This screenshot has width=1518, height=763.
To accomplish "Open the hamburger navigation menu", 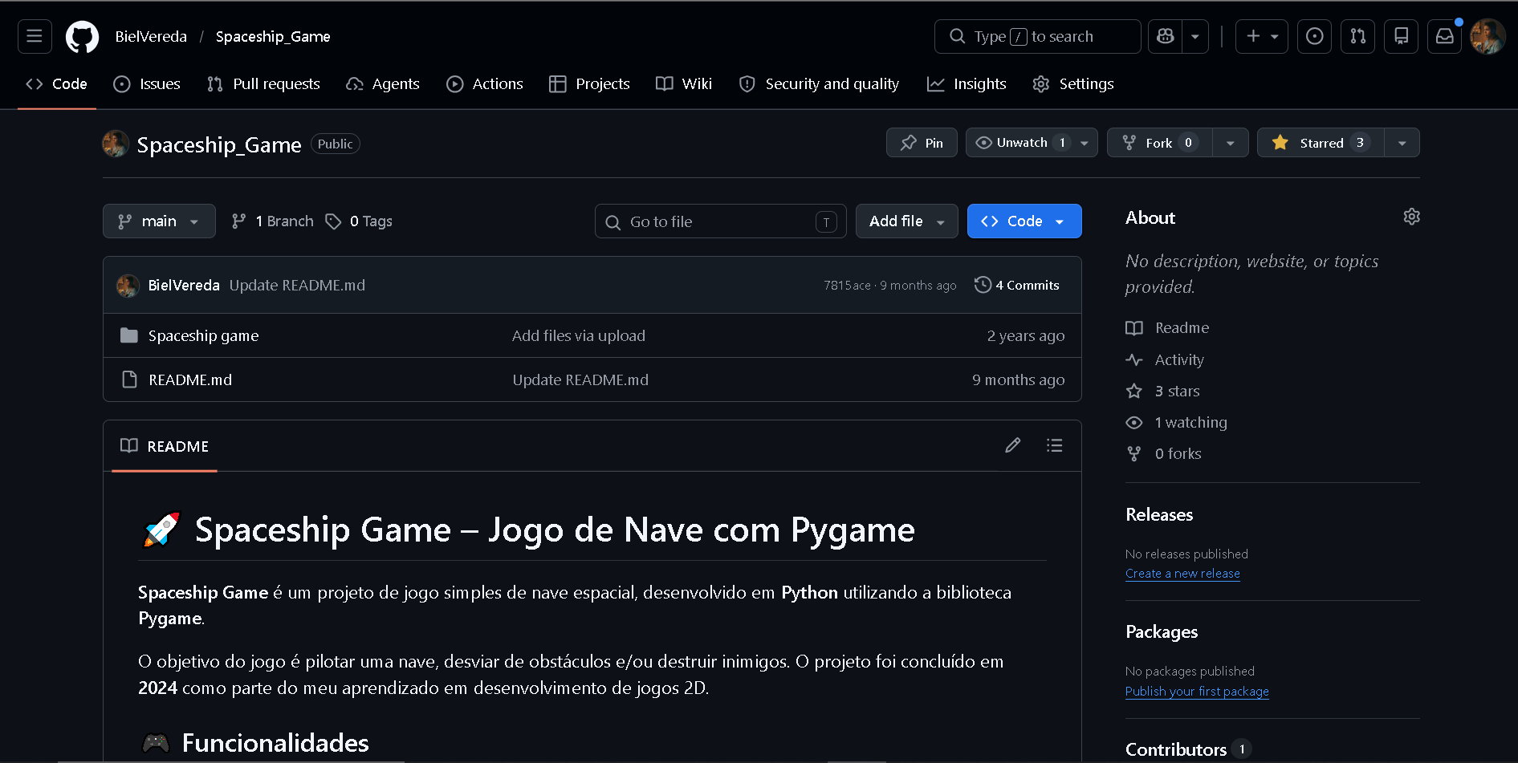I will click(x=35, y=36).
